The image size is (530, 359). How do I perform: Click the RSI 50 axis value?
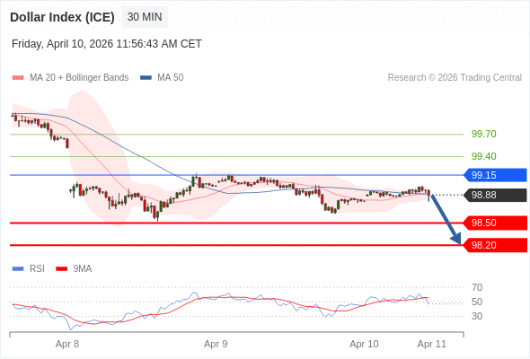477,302
